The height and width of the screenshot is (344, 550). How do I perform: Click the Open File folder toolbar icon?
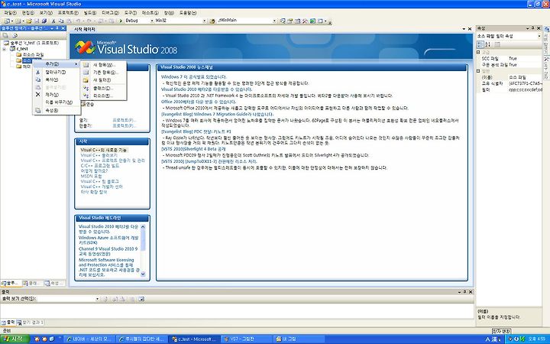[30, 21]
